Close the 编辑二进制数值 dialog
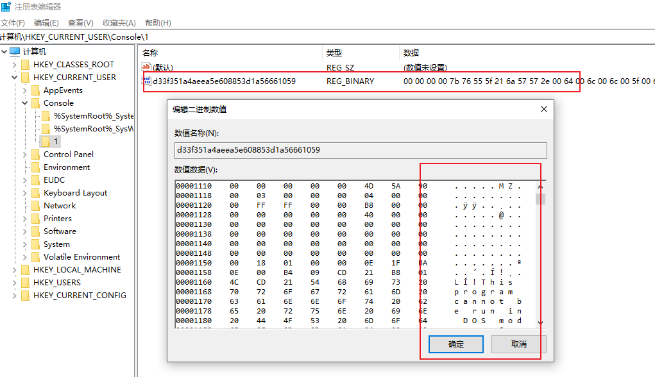Viewport: 655px width, 377px height. click(544, 109)
